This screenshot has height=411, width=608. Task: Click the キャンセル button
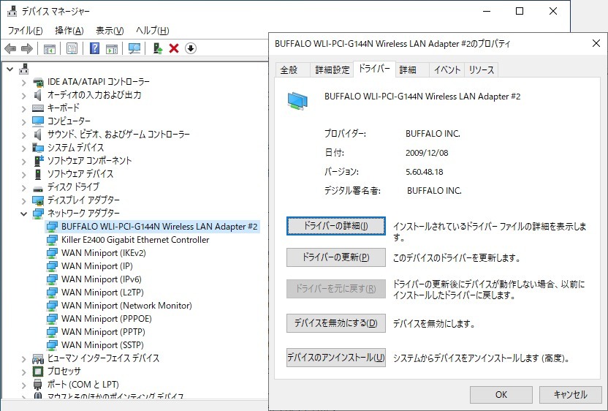[570, 395]
